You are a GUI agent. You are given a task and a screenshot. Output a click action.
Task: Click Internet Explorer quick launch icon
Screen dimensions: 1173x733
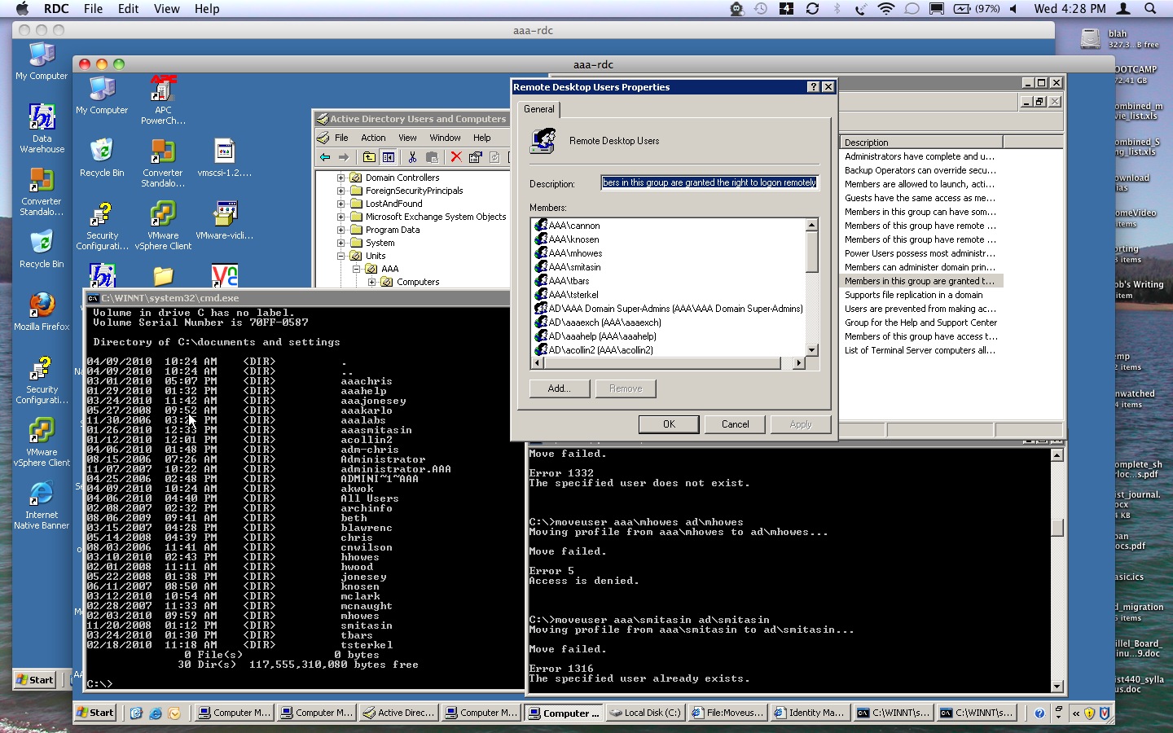click(x=156, y=713)
